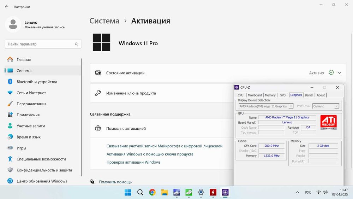Open Персонализация settings
The height and width of the screenshot is (199, 353).
[x=43, y=104]
